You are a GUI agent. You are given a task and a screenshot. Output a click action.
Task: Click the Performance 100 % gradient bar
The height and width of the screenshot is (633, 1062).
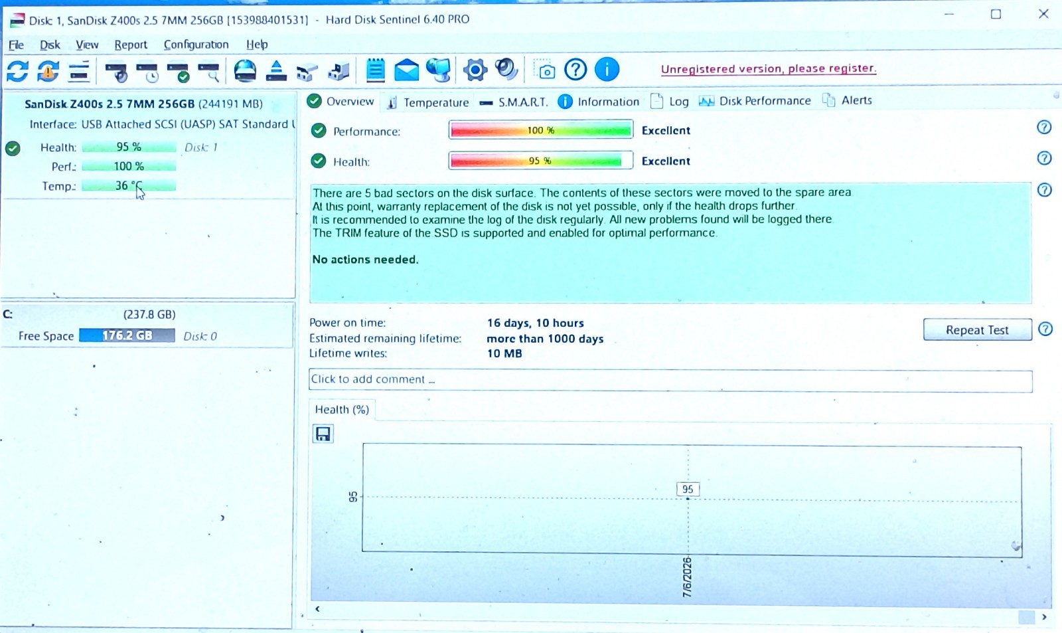[541, 130]
